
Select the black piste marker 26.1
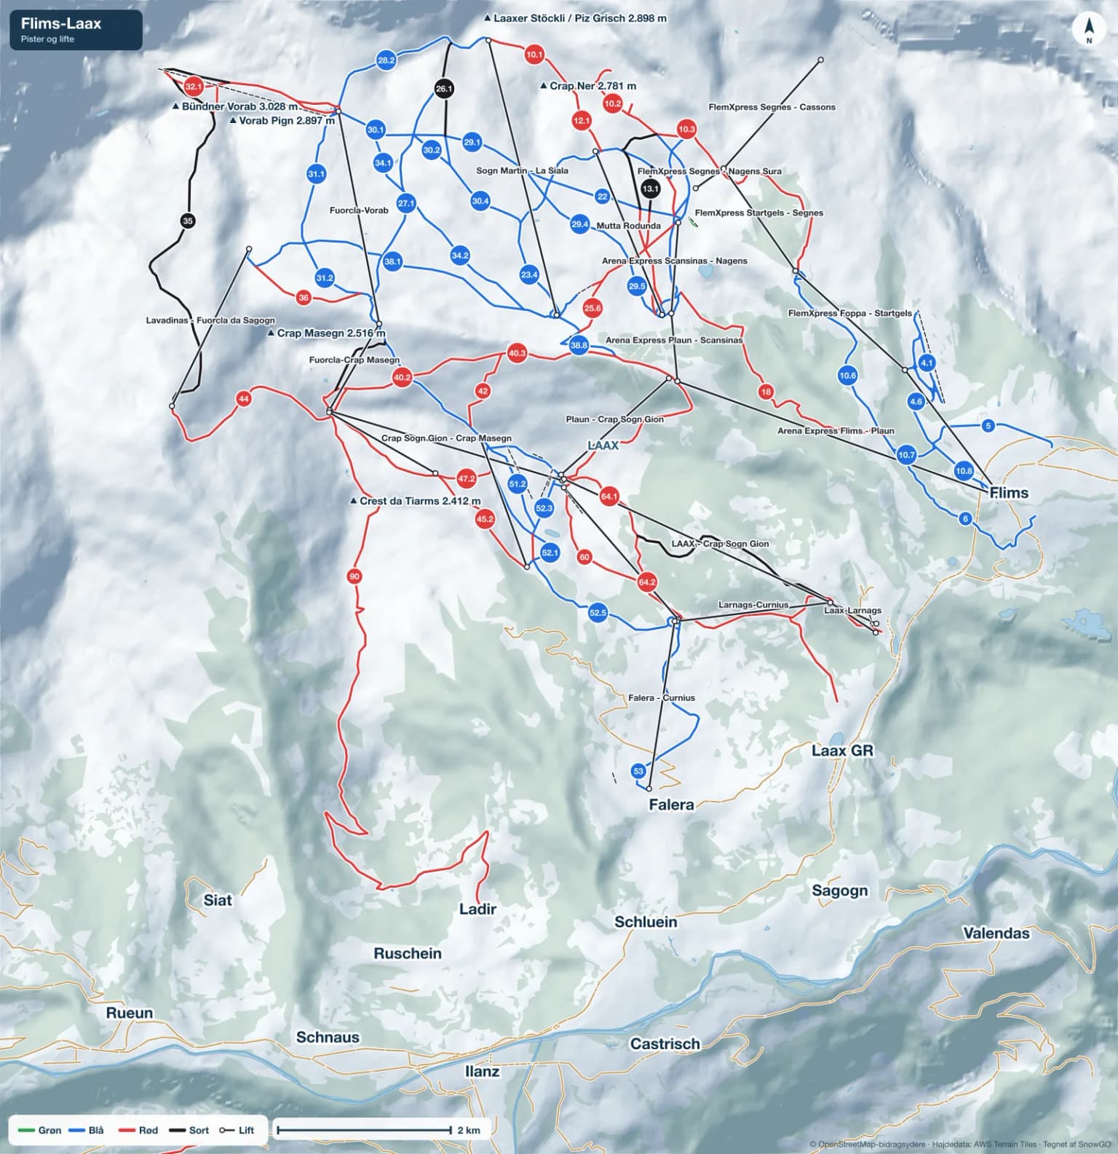coord(444,89)
